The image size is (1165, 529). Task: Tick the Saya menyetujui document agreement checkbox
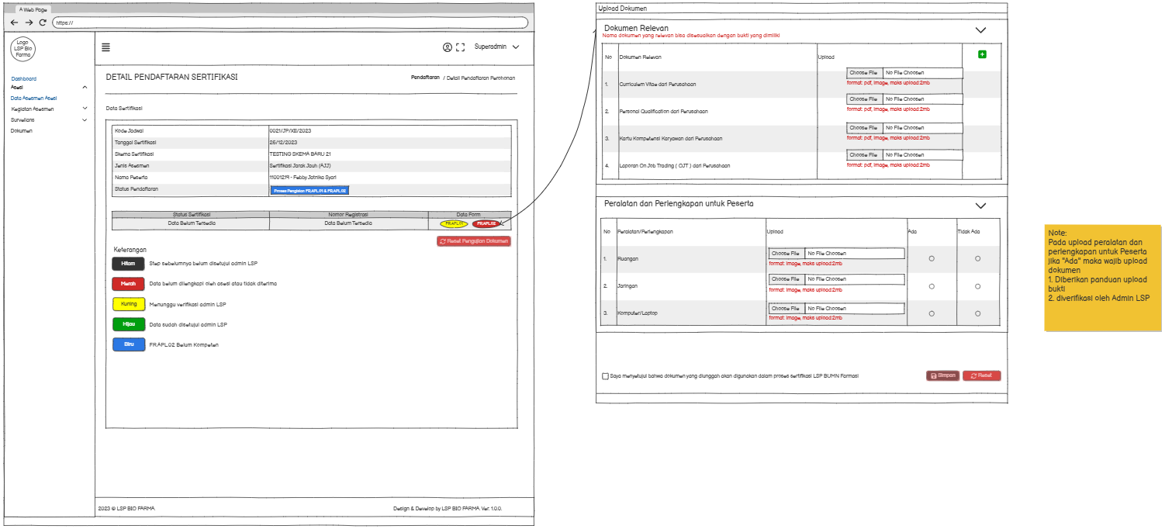[605, 376]
